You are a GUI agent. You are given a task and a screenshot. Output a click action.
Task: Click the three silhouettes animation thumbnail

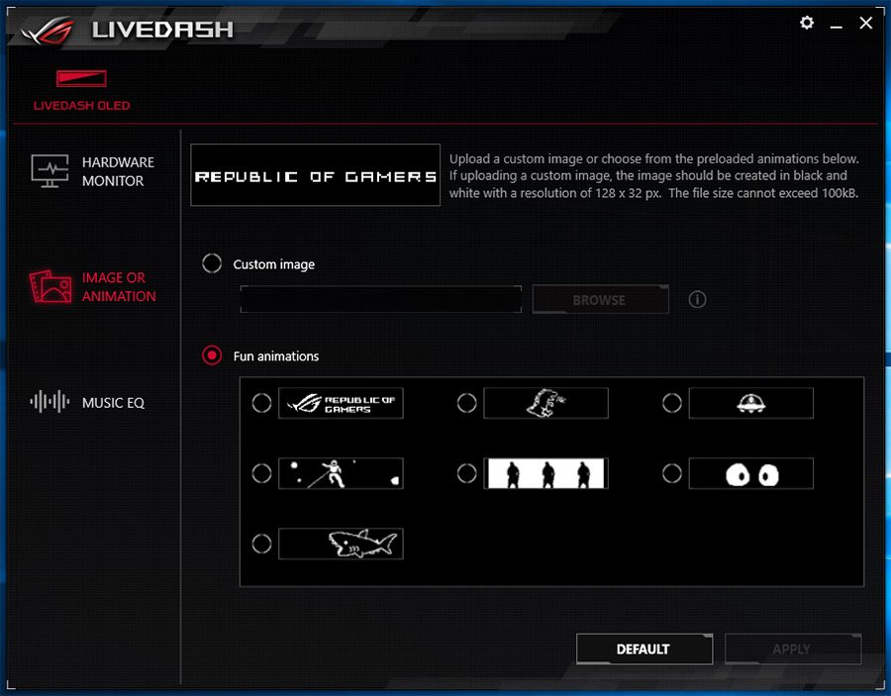(x=546, y=473)
